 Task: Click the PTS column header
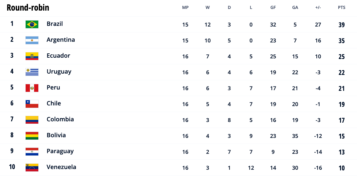point(342,8)
